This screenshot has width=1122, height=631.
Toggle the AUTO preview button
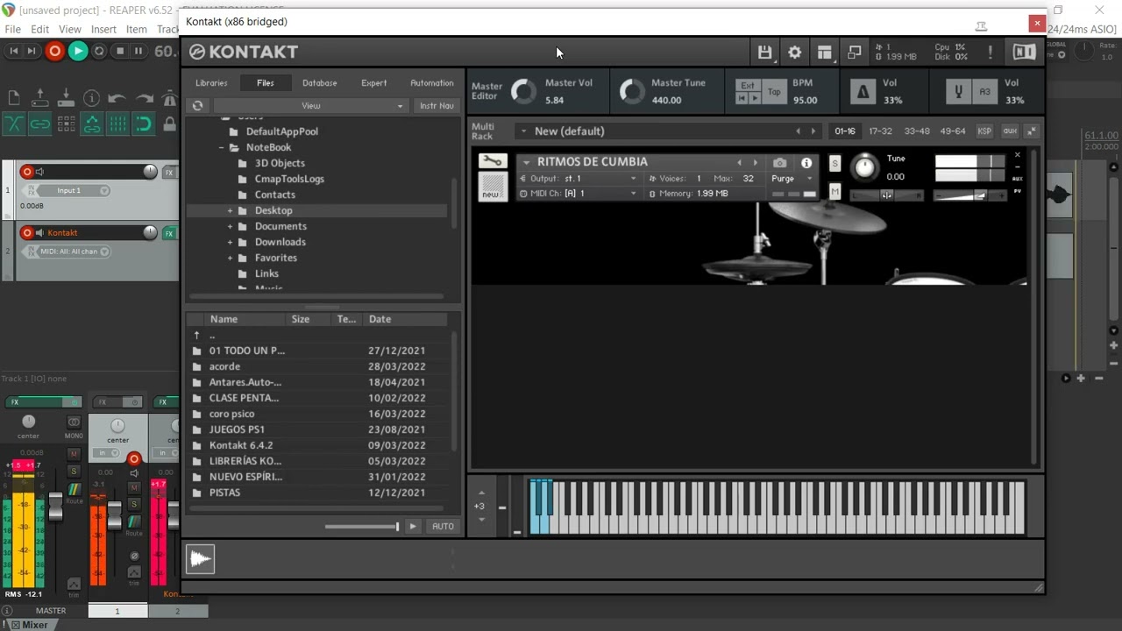point(443,526)
